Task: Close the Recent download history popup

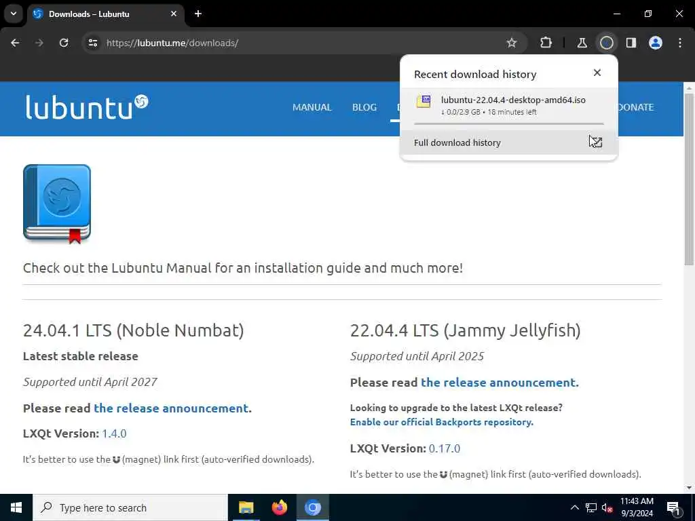Action: pyautogui.click(x=597, y=73)
